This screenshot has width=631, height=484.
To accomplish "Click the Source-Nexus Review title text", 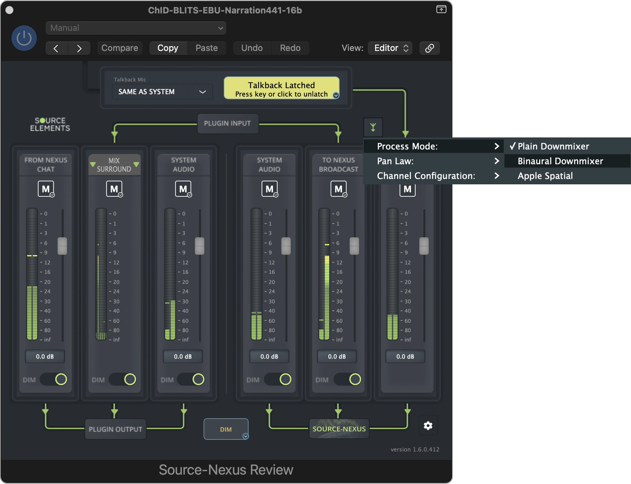I will click(x=226, y=470).
